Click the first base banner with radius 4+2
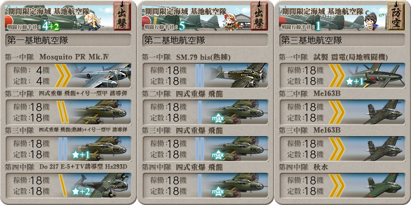Image resolution: width=411 pixels, height=205 pixels. coord(59,18)
